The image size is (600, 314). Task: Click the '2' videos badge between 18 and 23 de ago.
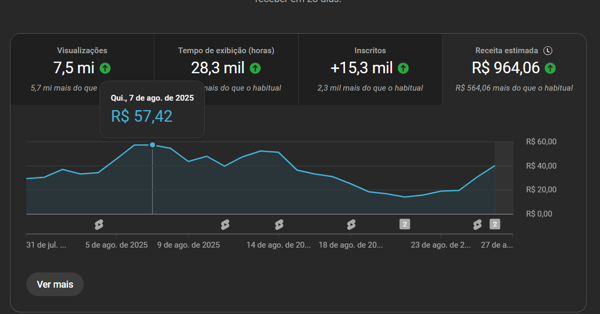405,224
